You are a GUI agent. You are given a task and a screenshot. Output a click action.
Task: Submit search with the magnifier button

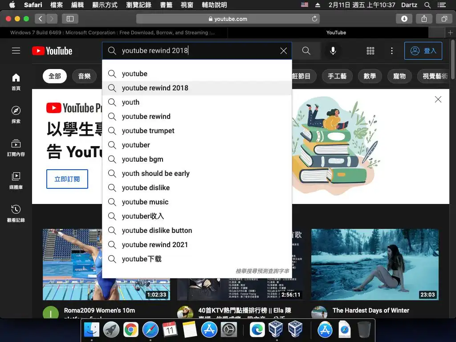[306, 51]
